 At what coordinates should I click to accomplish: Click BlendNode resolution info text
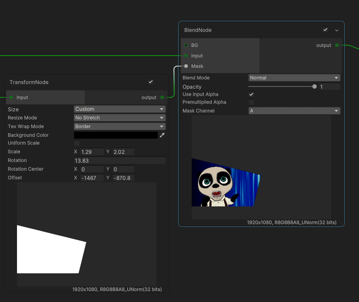pos(292,222)
